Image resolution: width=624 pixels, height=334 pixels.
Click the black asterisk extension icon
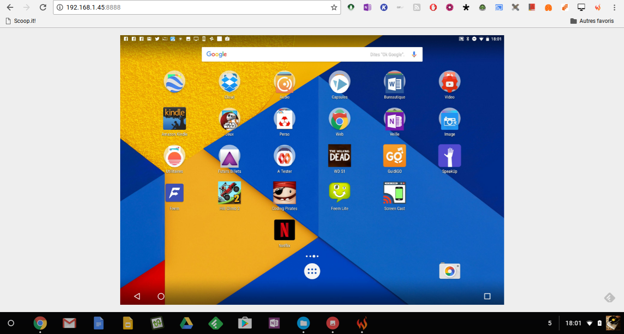pos(466,7)
